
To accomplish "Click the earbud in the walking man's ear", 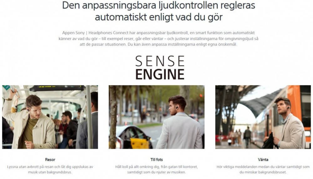I will coord(177,107).
